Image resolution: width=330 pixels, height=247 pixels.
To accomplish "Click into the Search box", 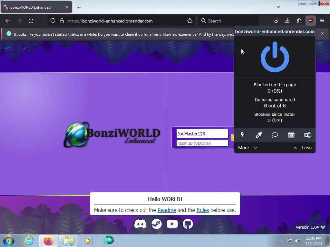I will pyautogui.click(x=228, y=21).
